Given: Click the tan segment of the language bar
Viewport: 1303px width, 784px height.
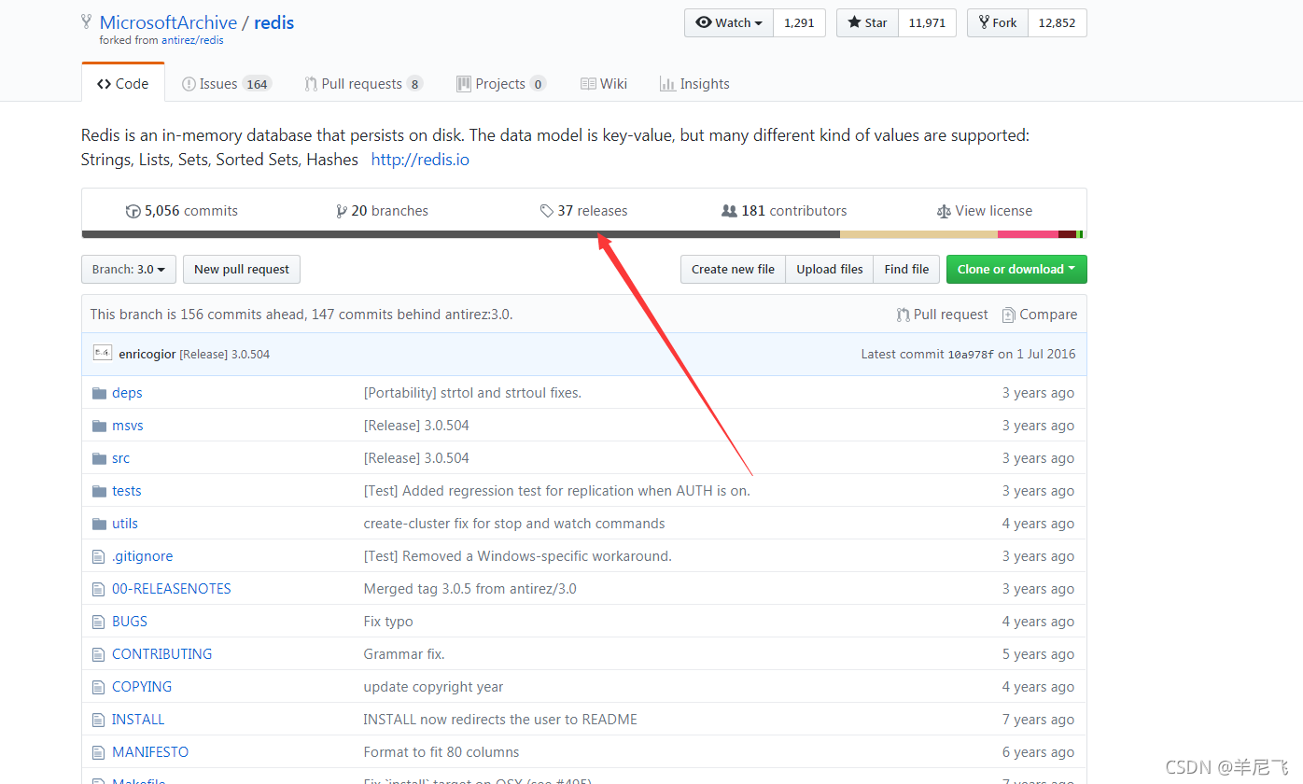Looking at the screenshot, I should coord(918,234).
